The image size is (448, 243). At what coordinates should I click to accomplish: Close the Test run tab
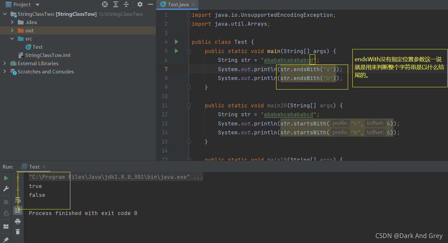(x=44, y=167)
